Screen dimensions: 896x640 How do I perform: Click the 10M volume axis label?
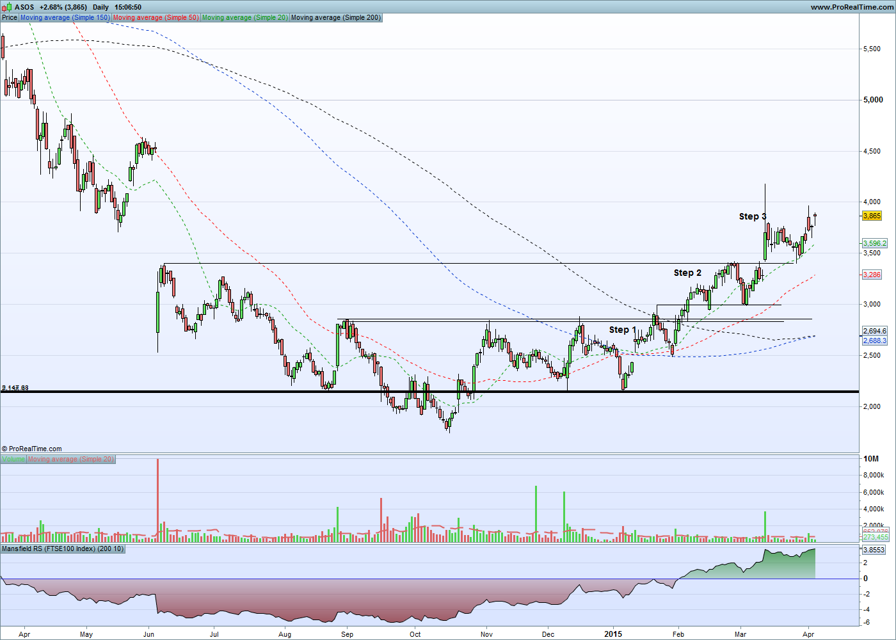tap(871, 459)
